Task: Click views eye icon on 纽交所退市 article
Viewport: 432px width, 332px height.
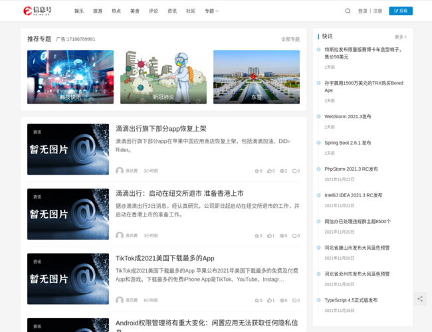Action: pos(282,236)
